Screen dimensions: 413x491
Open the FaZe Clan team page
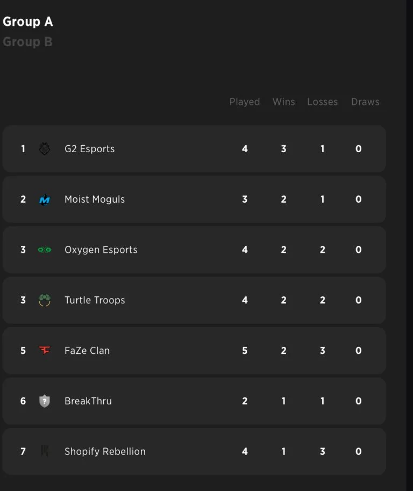click(x=88, y=351)
